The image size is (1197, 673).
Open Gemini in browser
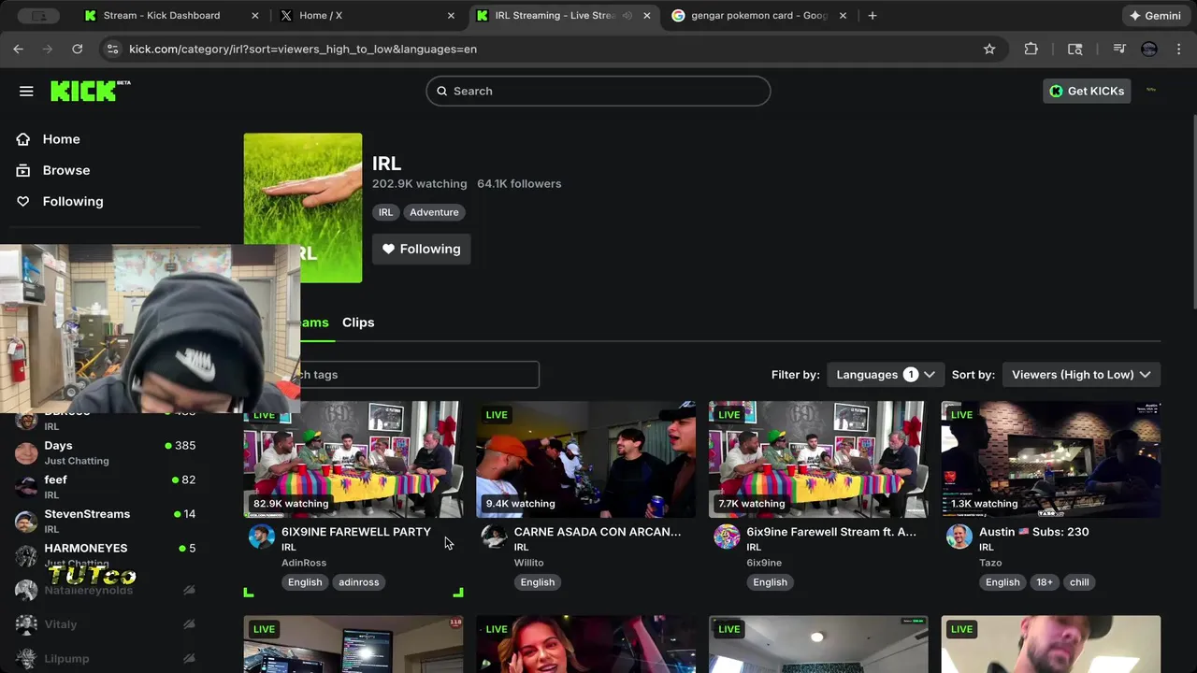click(x=1155, y=15)
